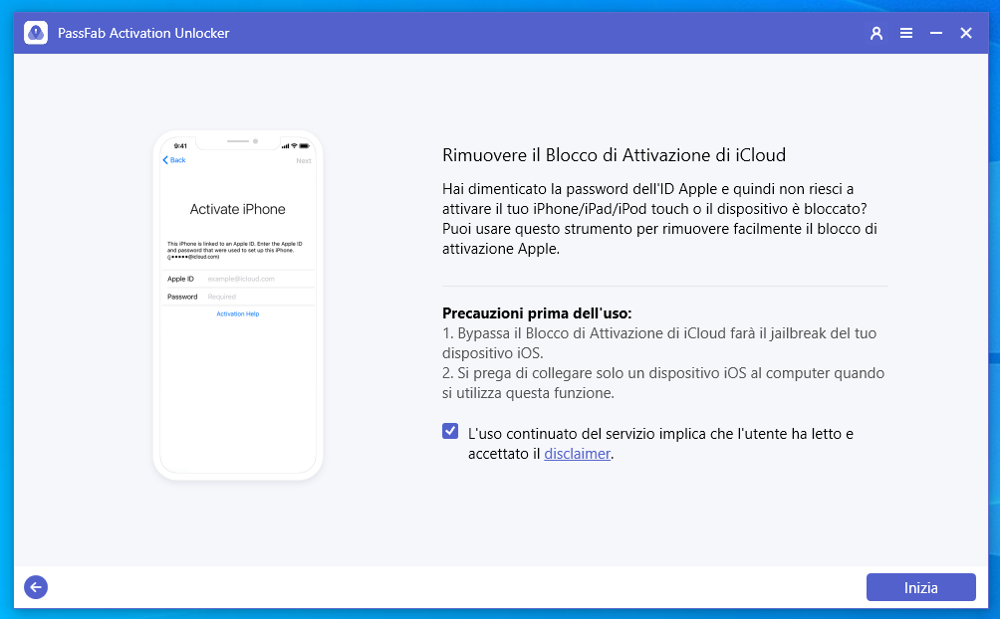1000x619 pixels.
Task: Open the hamburger menu icon
Action: pyautogui.click(x=906, y=33)
